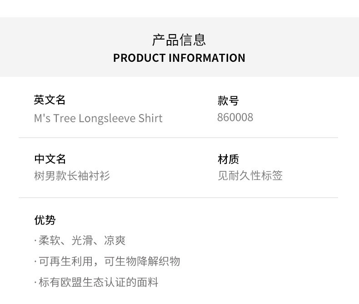The width and height of the screenshot is (359, 304).
Task: Select the 中文名 label
Action: pos(50,159)
